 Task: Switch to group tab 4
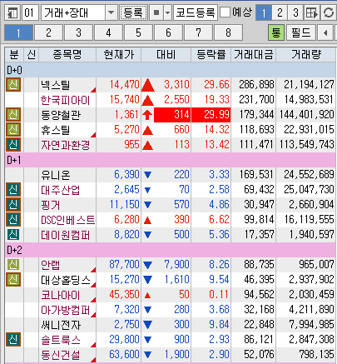coord(108,32)
